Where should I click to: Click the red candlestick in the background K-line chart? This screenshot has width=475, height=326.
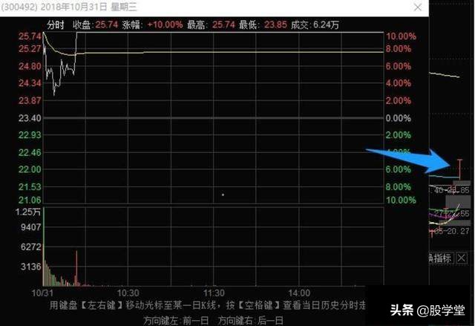tap(460, 169)
